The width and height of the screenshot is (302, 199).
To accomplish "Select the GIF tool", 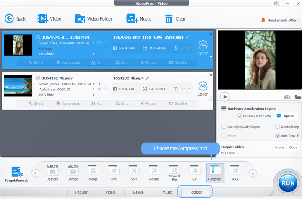I will [195, 173].
